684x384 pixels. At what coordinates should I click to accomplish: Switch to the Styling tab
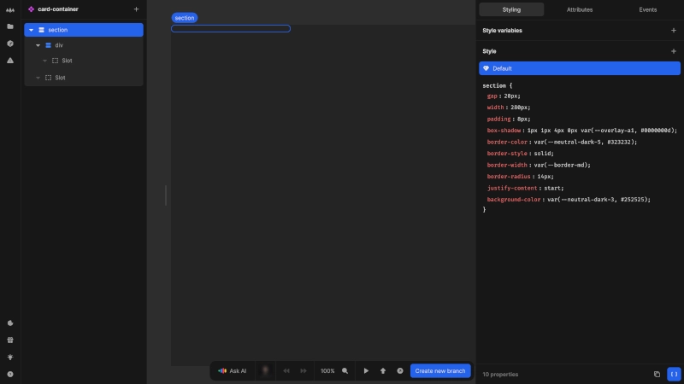[511, 9]
